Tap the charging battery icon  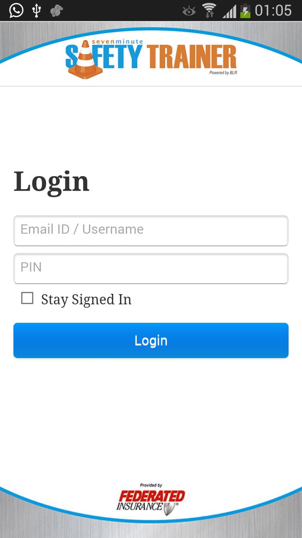tap(245, 11)
